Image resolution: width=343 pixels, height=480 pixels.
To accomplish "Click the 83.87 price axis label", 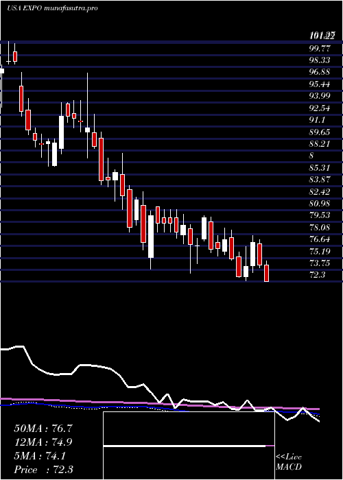I will point(320,180).
